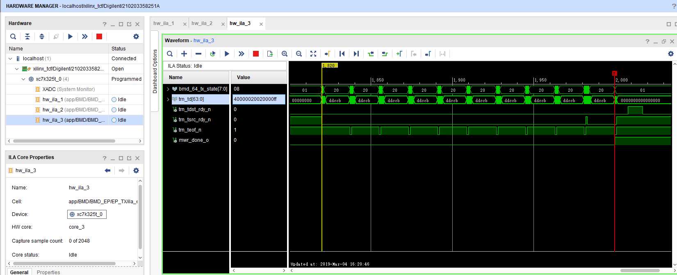The width and height of the screenshot is (677, 275).
Task: Close the hw_ila_1 tab
Action: click(x=185, y=24)
